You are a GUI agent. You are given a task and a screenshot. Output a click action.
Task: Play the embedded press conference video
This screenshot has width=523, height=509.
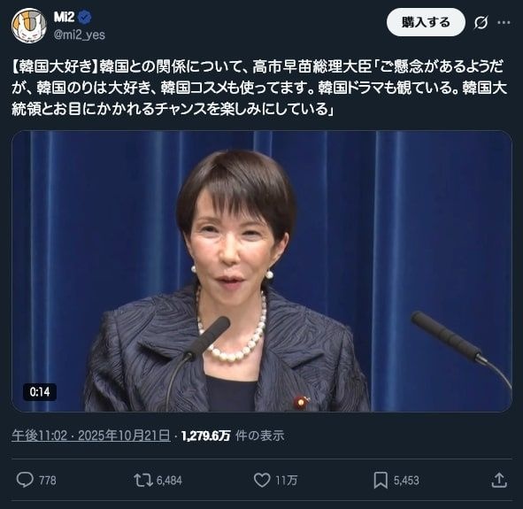point(262,271)
